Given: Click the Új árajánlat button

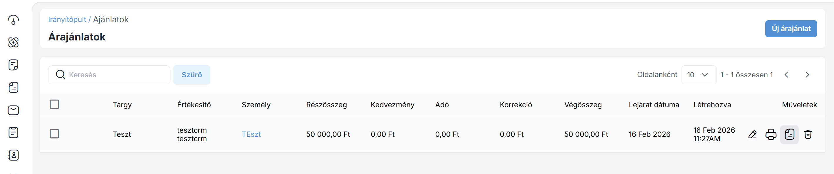Looking at the screenshot, I should coord(791,29).
